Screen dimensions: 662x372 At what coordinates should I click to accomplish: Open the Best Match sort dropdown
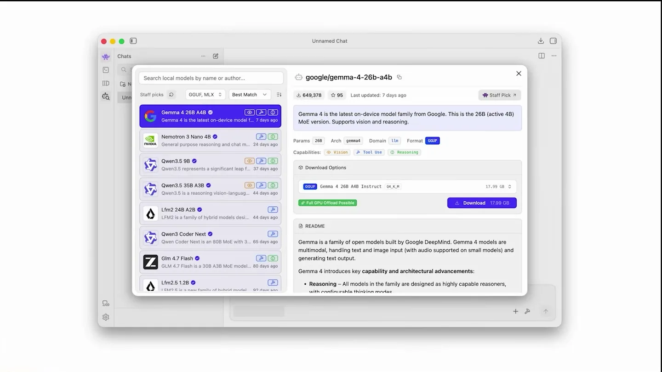click(249, 95)
